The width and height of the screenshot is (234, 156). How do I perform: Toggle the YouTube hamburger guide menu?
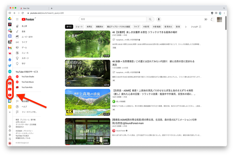tap(17, 19)
